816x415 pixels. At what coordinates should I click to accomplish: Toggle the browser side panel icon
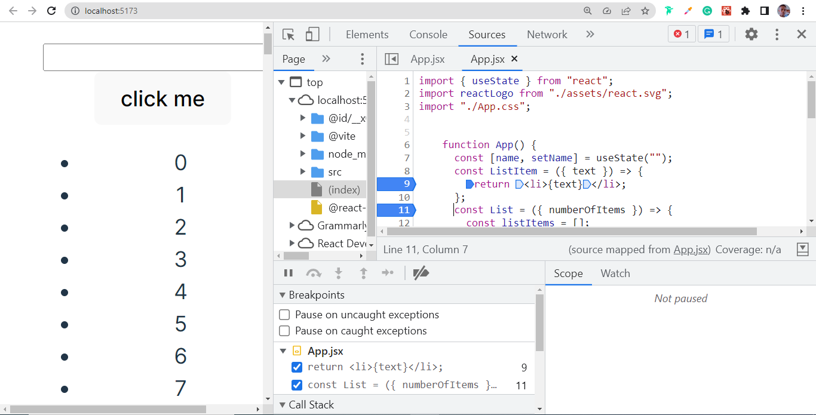(x=765, y=11)
